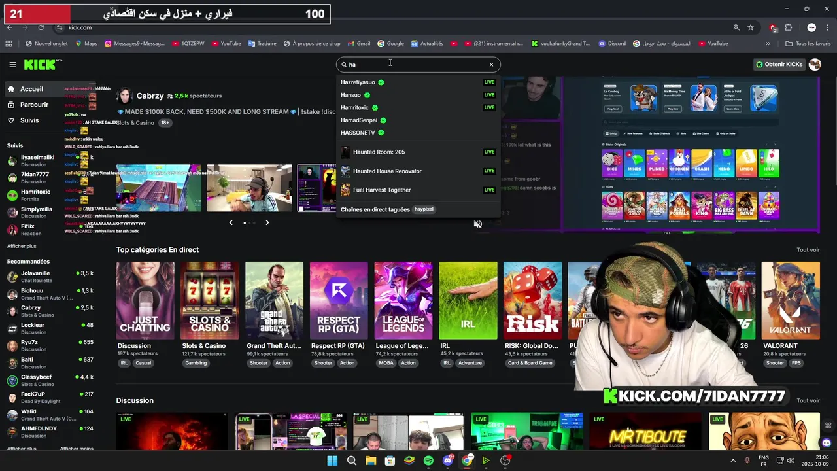The image size is (837, 471).
Task: Bookmark this page with the star icon
Action: (751, 27)
